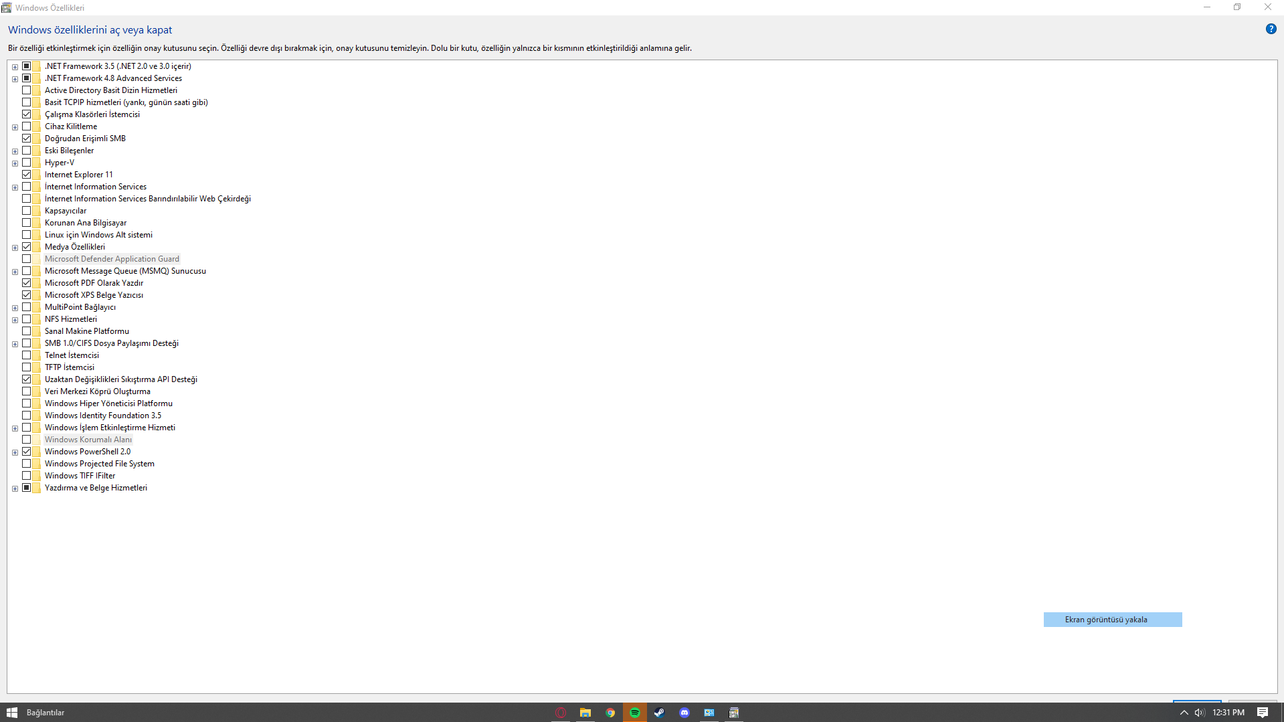
Task: Expand the Windows PowerShell 2.0 node
Action: 15,452
